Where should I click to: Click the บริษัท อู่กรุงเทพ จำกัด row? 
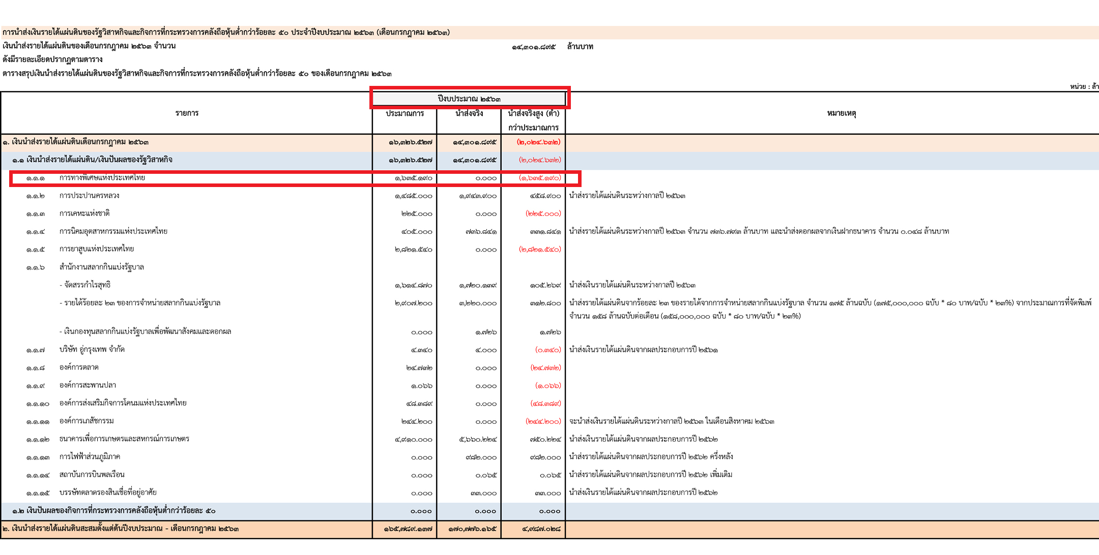[92, 350]
